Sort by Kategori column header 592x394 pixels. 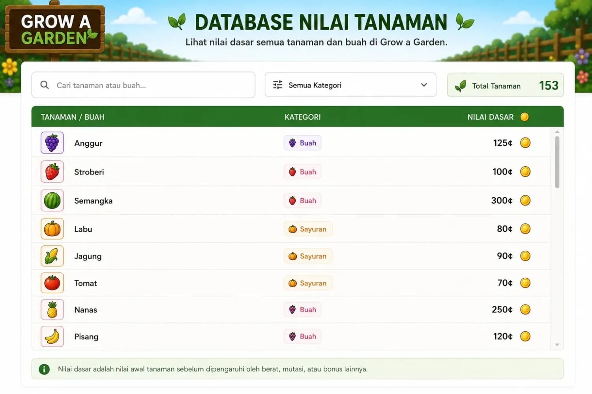(303, 117)
